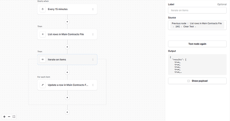Click the Show payload button
The height and width of the screenshot is (121, 230).
click(x=197, y=81)
